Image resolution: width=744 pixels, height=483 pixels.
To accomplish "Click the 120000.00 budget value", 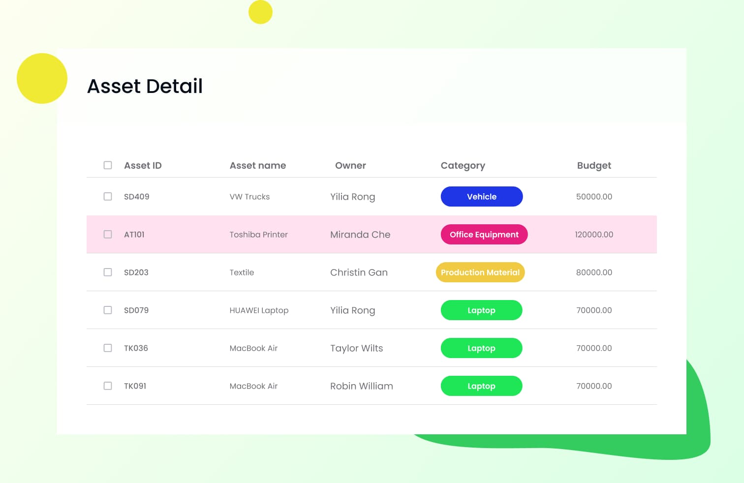I will point(594,235).
